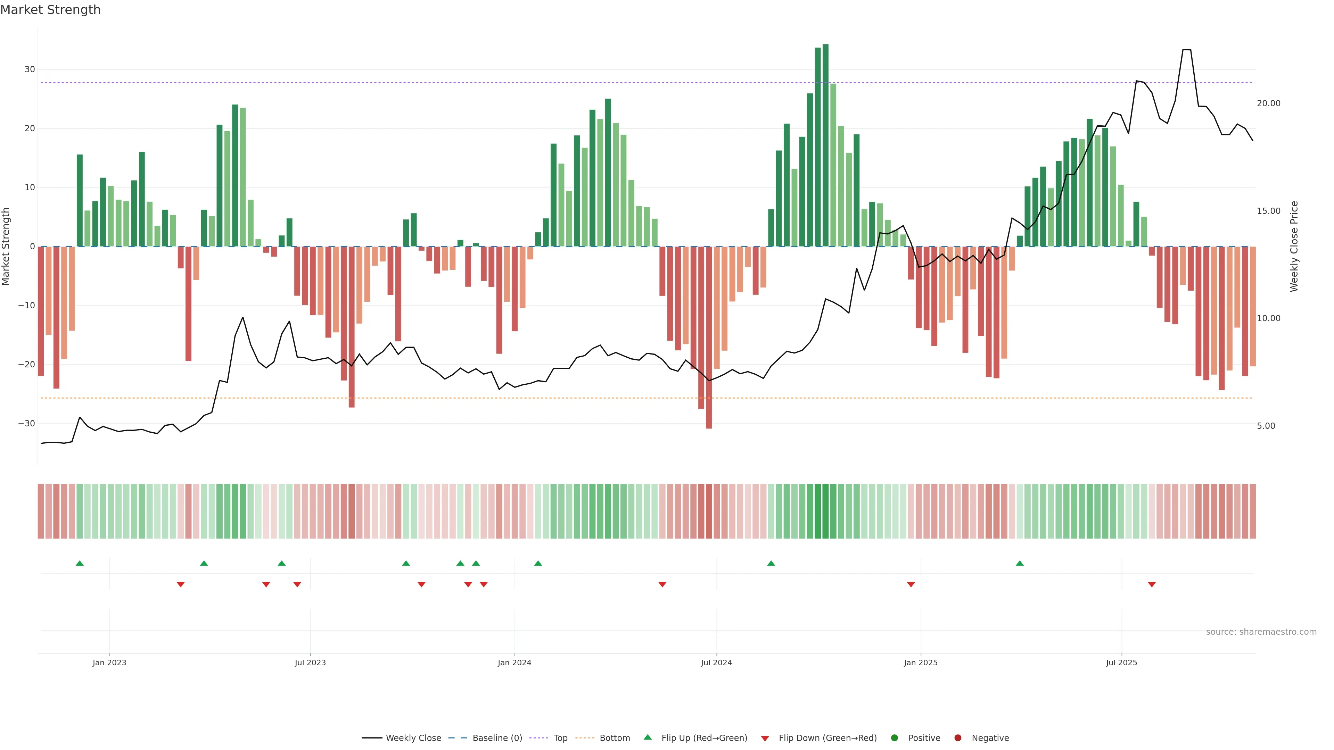Click the Flip Up triangle just after Jan 2024

(x=537, y=563)
